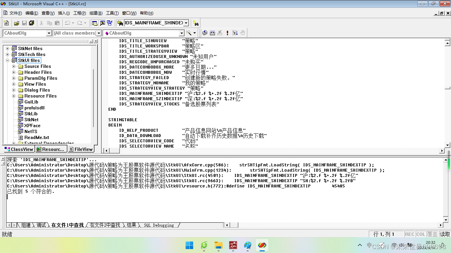451x253 pixels.
Task: Expand the Dialog Files folder
Action: point(14,90)
